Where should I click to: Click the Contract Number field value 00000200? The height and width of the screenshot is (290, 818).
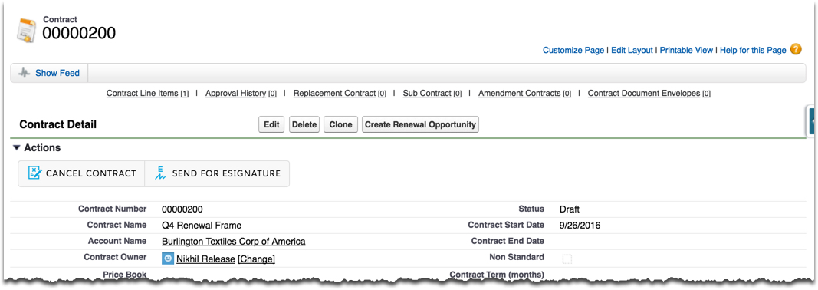(x=182, y=209)
